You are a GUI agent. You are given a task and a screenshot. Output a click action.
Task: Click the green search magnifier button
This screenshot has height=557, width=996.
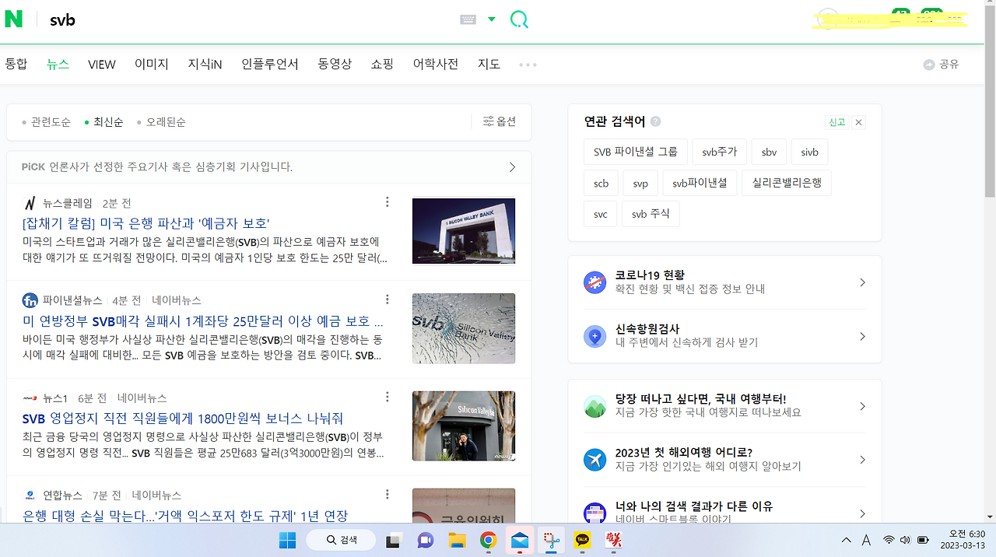point(518,20)
